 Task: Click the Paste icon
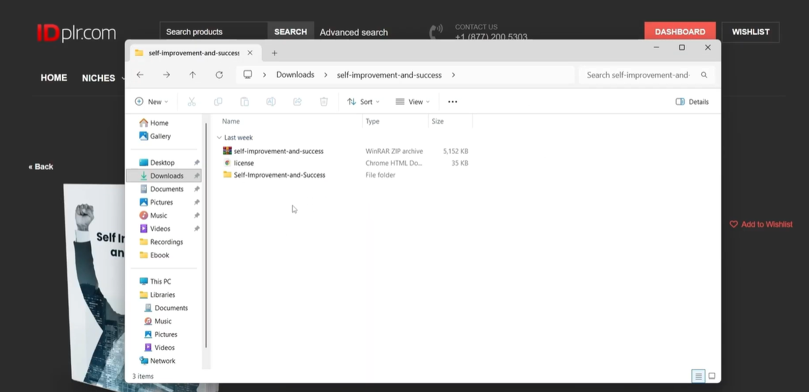click(244, 101)
